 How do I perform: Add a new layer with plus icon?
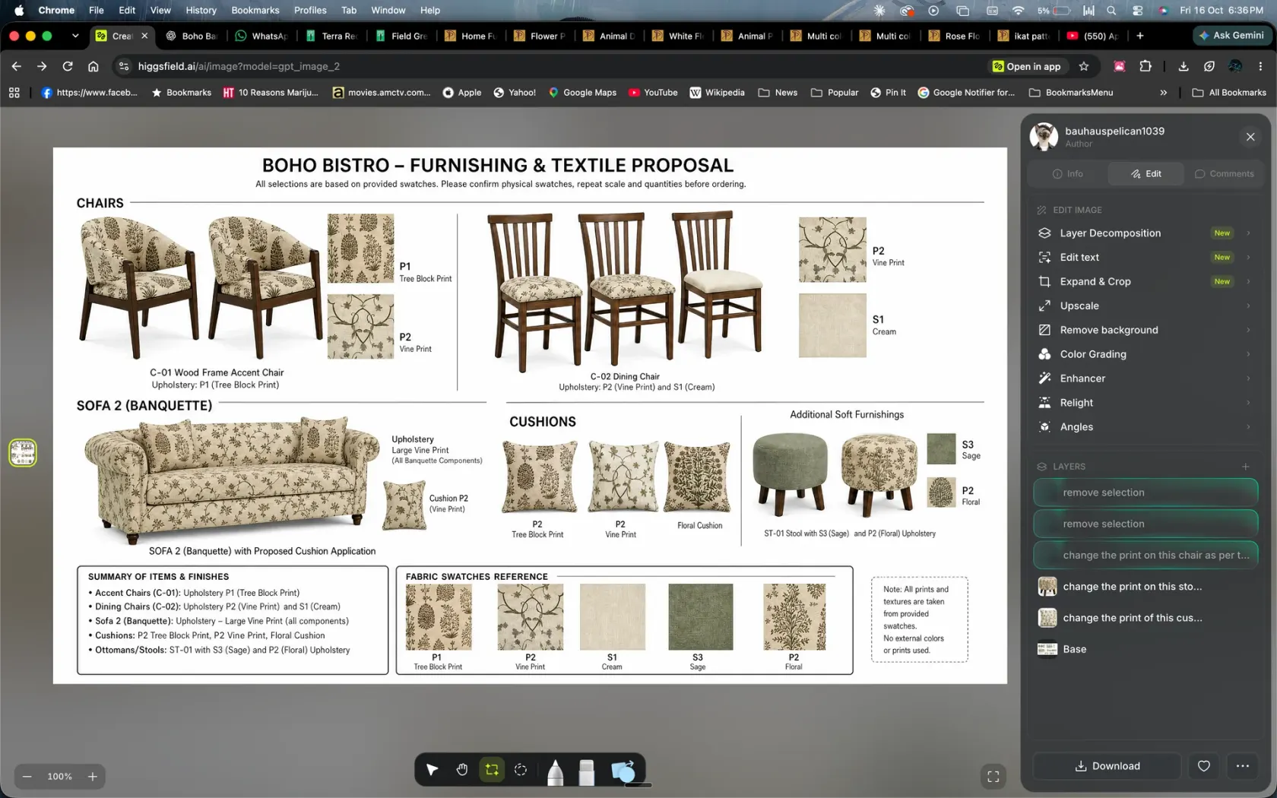(x=1245, y=467)
